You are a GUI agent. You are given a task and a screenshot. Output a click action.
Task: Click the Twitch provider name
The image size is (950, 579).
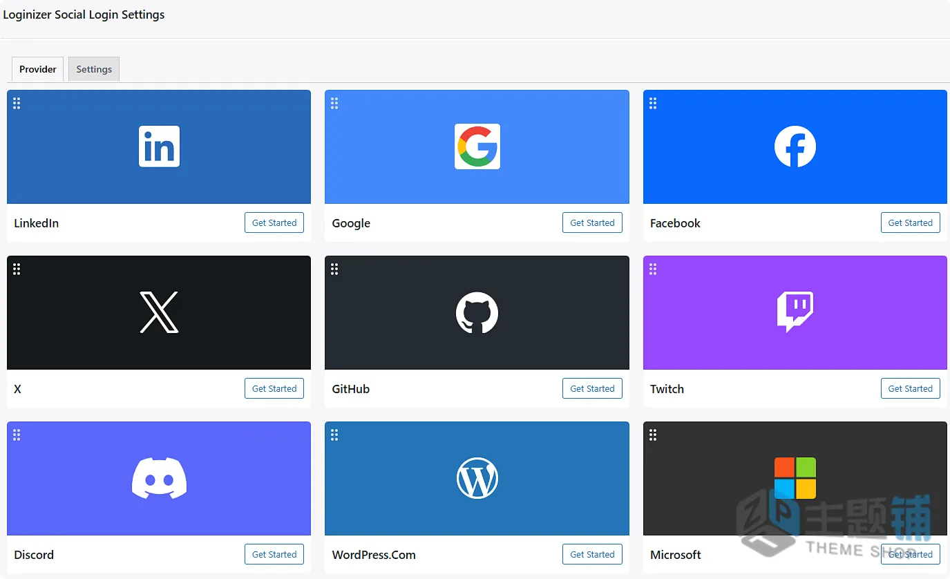tap(667, 389)
